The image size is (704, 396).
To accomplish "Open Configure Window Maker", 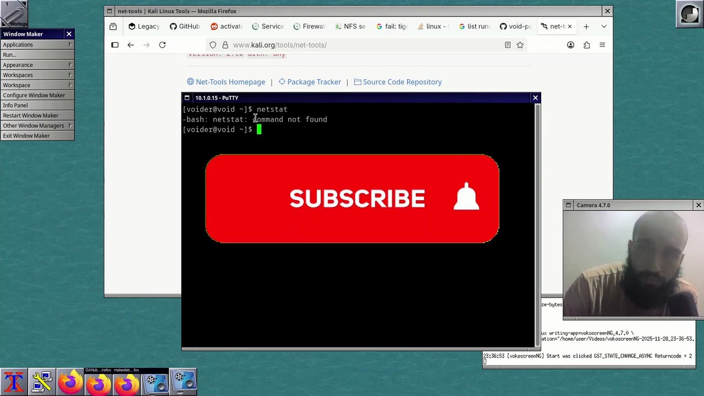I will pos(37,95).
